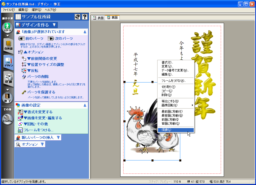
Task: Open the 選択(S) menu
Action: click(x=36, y=10)
